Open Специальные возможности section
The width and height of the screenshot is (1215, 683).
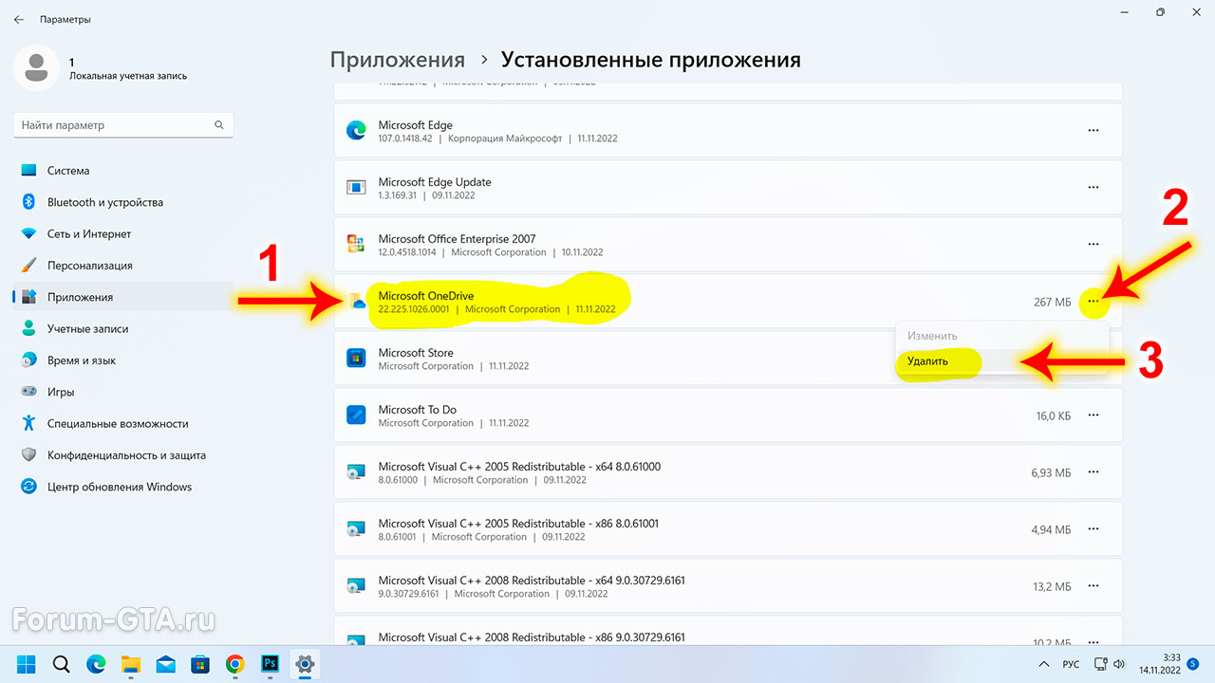point(123,423)
